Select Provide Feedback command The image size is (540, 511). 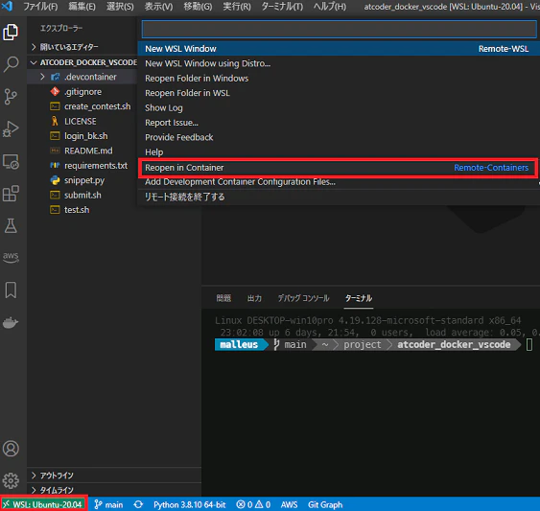click(339, 137)
